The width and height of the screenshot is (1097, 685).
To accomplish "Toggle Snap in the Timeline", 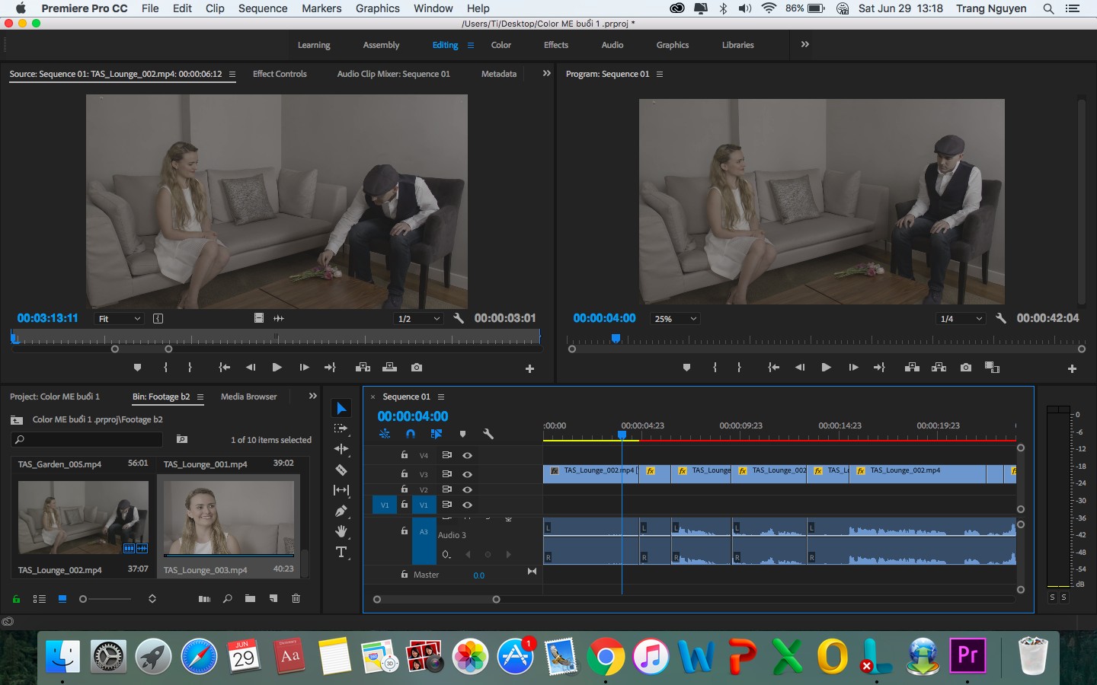I will coord(411,434).
